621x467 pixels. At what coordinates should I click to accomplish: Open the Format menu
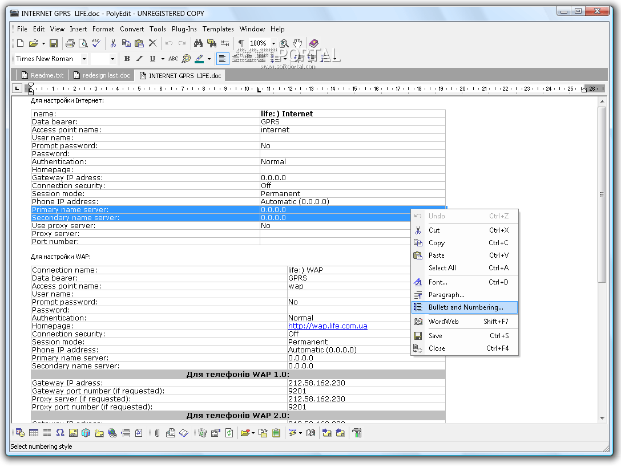tap(103, 29)
